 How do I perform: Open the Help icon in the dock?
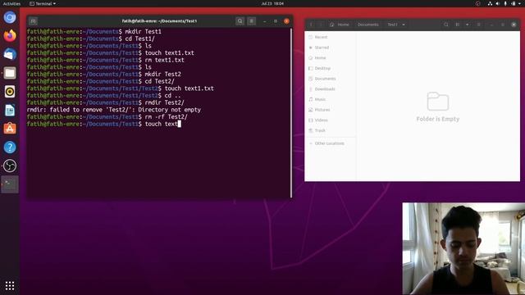pos(10,147)
